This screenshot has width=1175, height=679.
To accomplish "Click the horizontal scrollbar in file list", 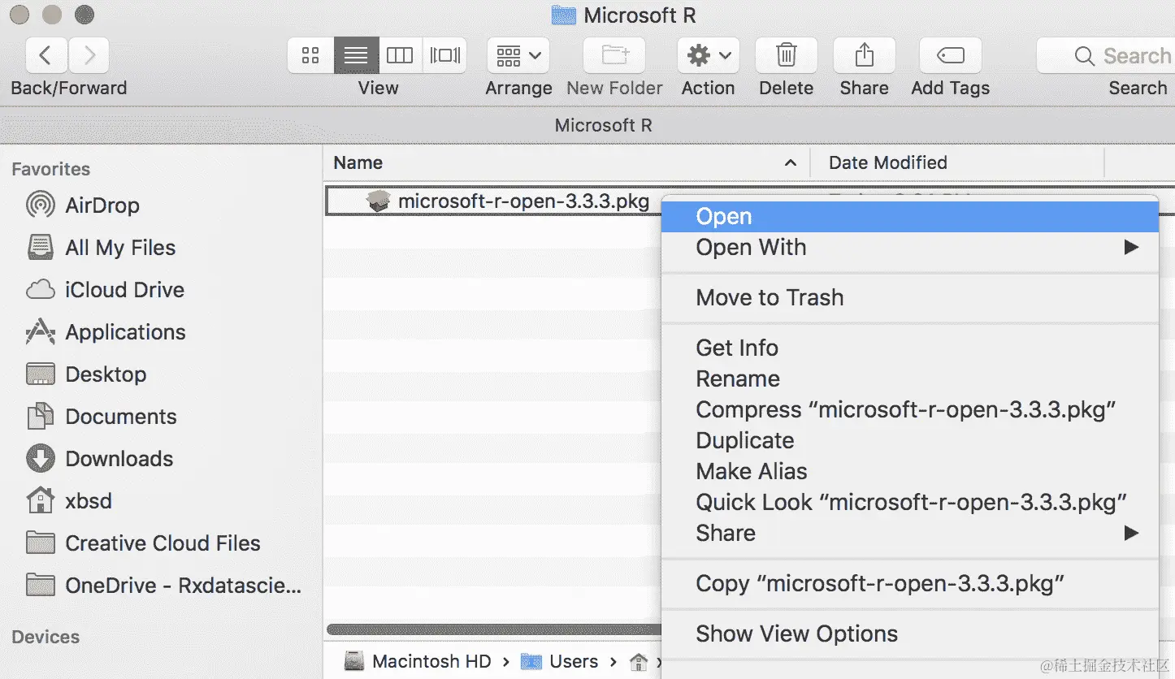I will coord(494,629).
